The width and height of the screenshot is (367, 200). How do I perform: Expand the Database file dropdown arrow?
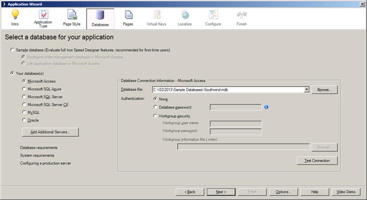[x=306, y=90]
